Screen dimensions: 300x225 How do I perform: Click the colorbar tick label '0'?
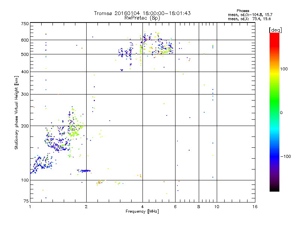tap(281, 113)
